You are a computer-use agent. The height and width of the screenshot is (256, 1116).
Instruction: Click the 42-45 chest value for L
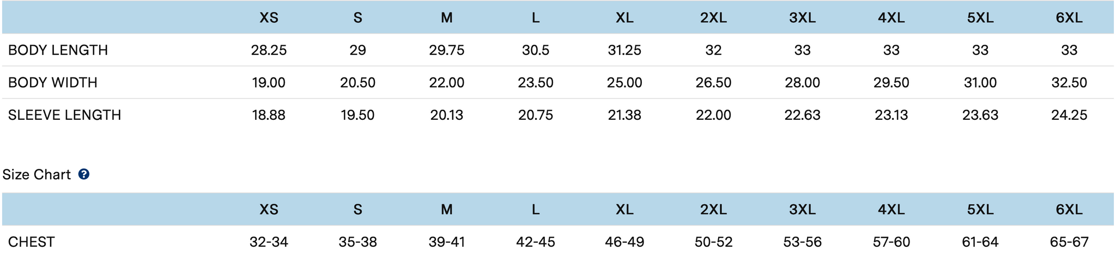[536, 242]
